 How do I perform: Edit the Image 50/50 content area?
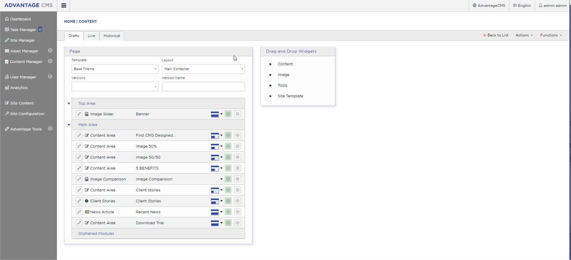[x=79, y=157]
